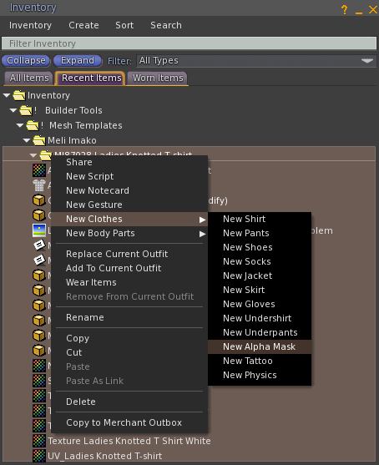This screenshot has width=379, height=465.
Task: Open the All Types filter dropdown
Action: click(x=256, y=61)
